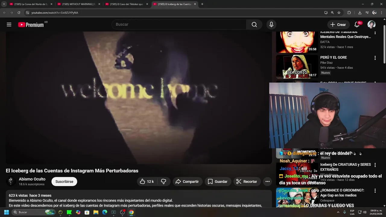386x217 pixels.
Task: Open clock and date 09:09 a. m.
Action: click(376, 212)
